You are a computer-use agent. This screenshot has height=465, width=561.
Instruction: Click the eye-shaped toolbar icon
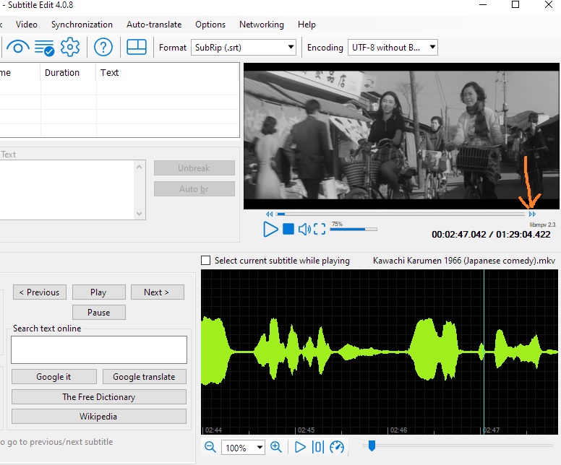pyautogui.click(x=18, y=47)
